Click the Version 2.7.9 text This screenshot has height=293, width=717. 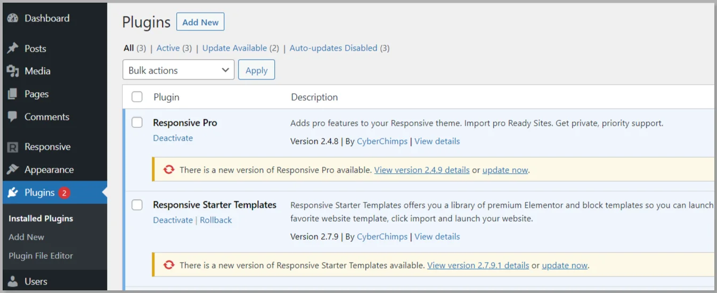(x=314, y=237)
